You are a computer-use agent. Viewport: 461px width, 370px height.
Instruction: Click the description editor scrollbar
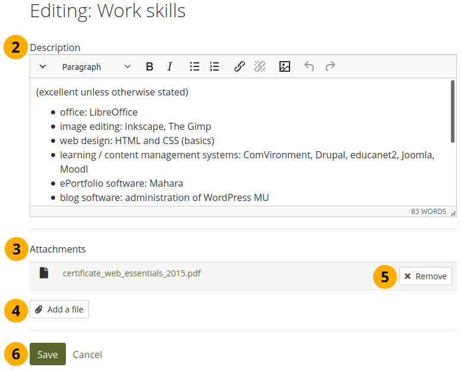453,111
